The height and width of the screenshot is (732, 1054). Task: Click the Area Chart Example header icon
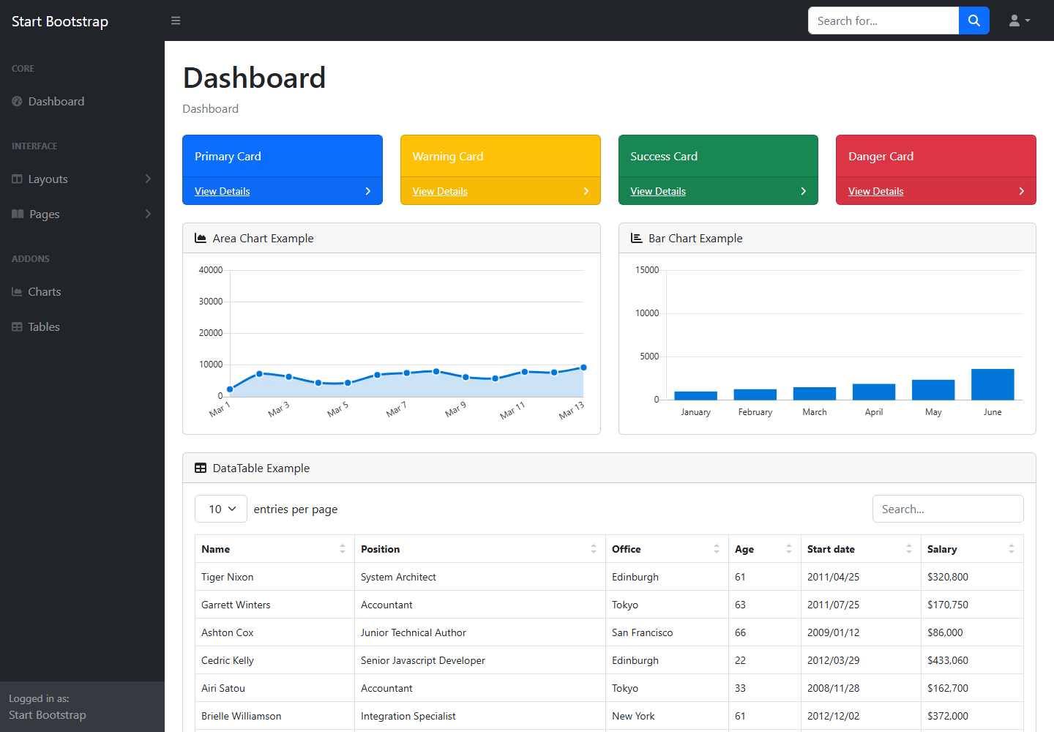tap(201, 238)
